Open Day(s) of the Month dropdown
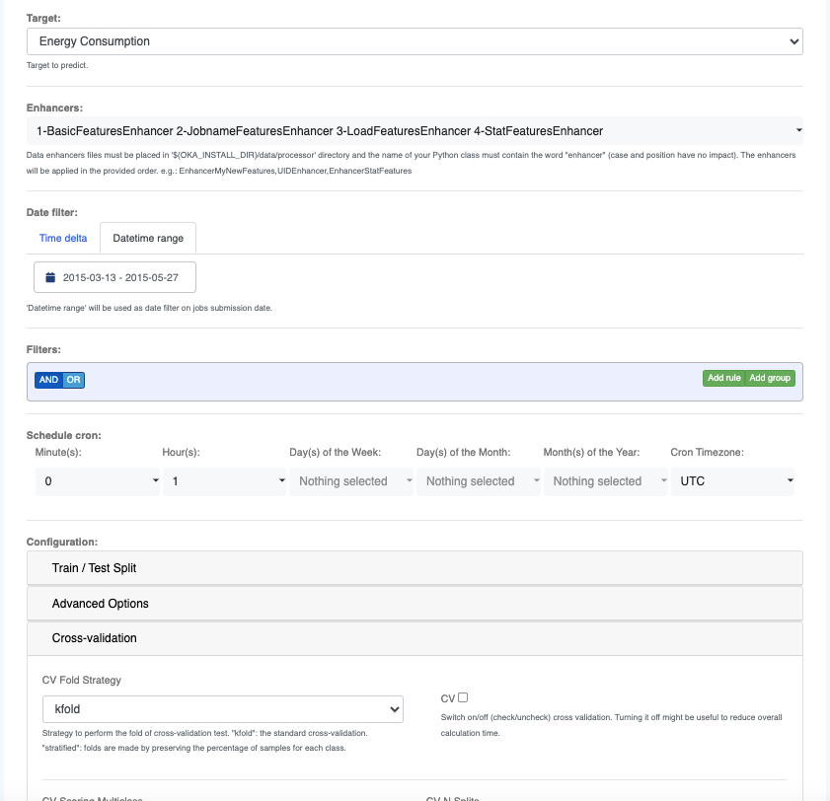 click(x=479, y=481)
